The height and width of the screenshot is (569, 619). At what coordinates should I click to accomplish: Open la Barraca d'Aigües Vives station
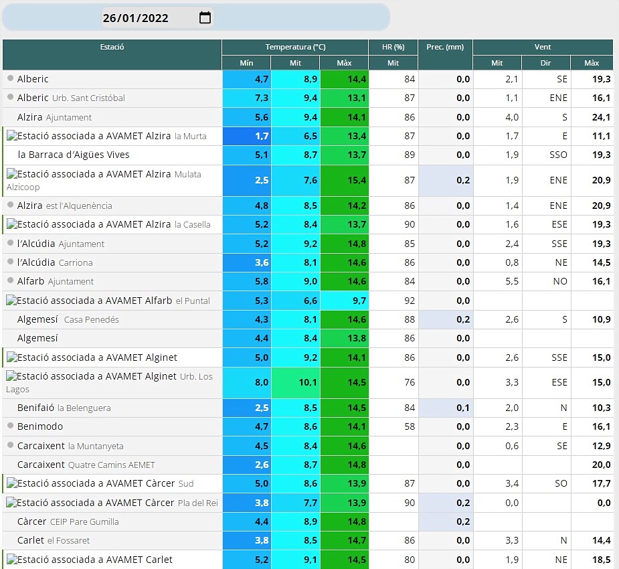tap(74, 155)
